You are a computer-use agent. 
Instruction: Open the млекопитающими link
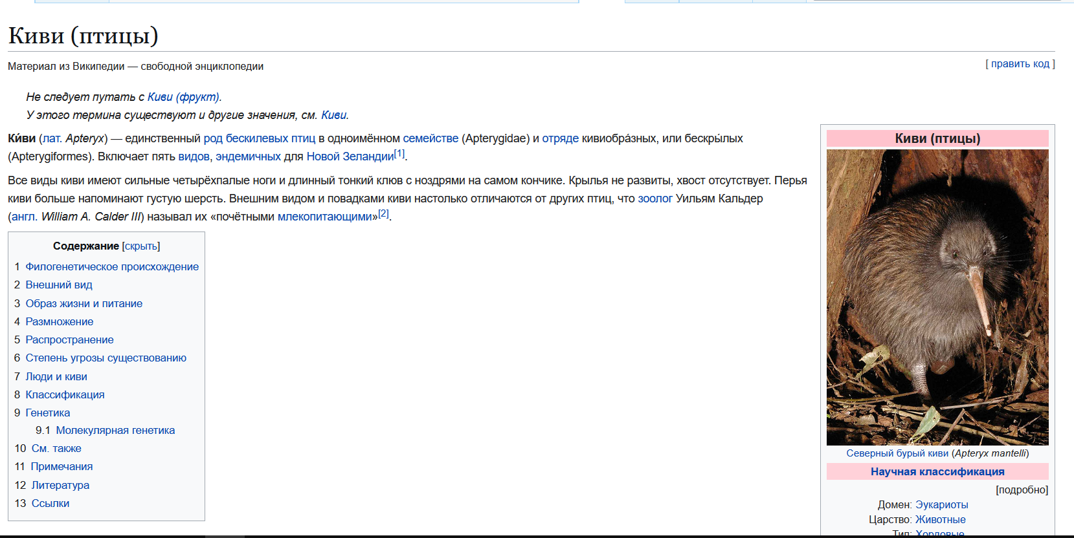pyautogui.click(x=324, y=217)
